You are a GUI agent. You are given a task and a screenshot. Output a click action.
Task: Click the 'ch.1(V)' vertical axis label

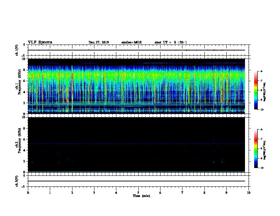(17, 50)
